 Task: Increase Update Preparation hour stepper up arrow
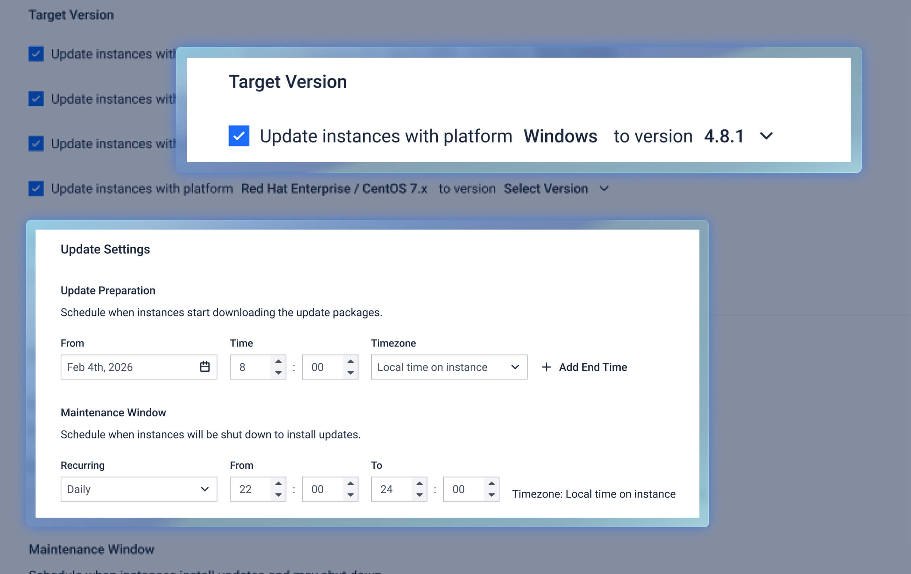tap(278, 361)
